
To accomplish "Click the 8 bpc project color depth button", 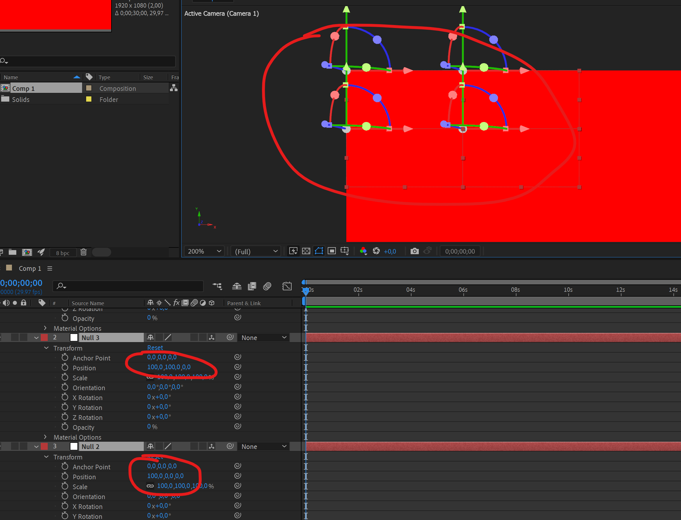I will 63,252.
